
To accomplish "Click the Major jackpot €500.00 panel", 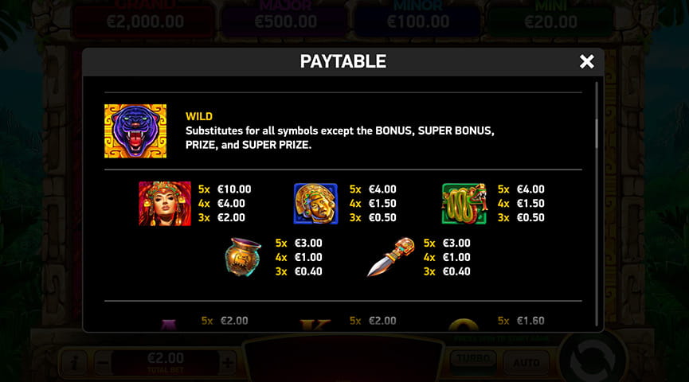I will point(286,19).
